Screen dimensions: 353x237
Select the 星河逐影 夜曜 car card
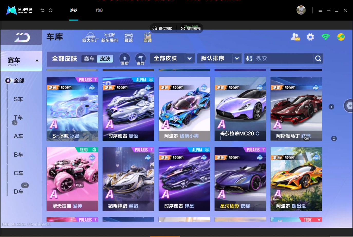[x=240, y=179]
